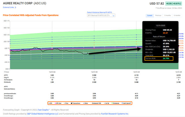This screenshot has width=185, height=117.
Task: Open the Normal P/AFFO dropdown
Action: coord(101,15)
